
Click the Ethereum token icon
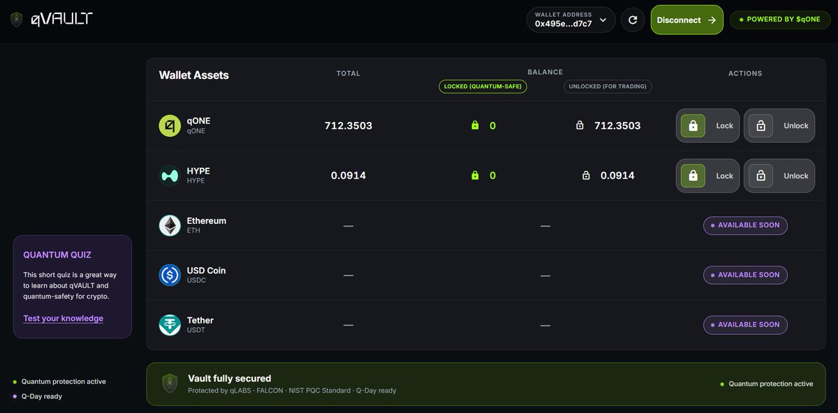pyautogui.click(x=170, y=225)
